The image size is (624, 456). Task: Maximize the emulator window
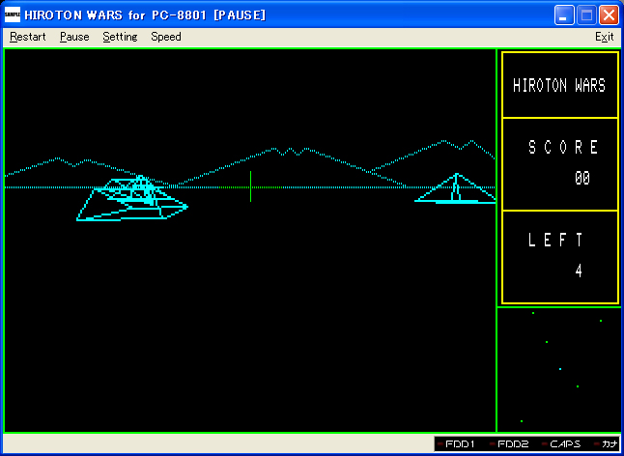[x=586, y=15]
